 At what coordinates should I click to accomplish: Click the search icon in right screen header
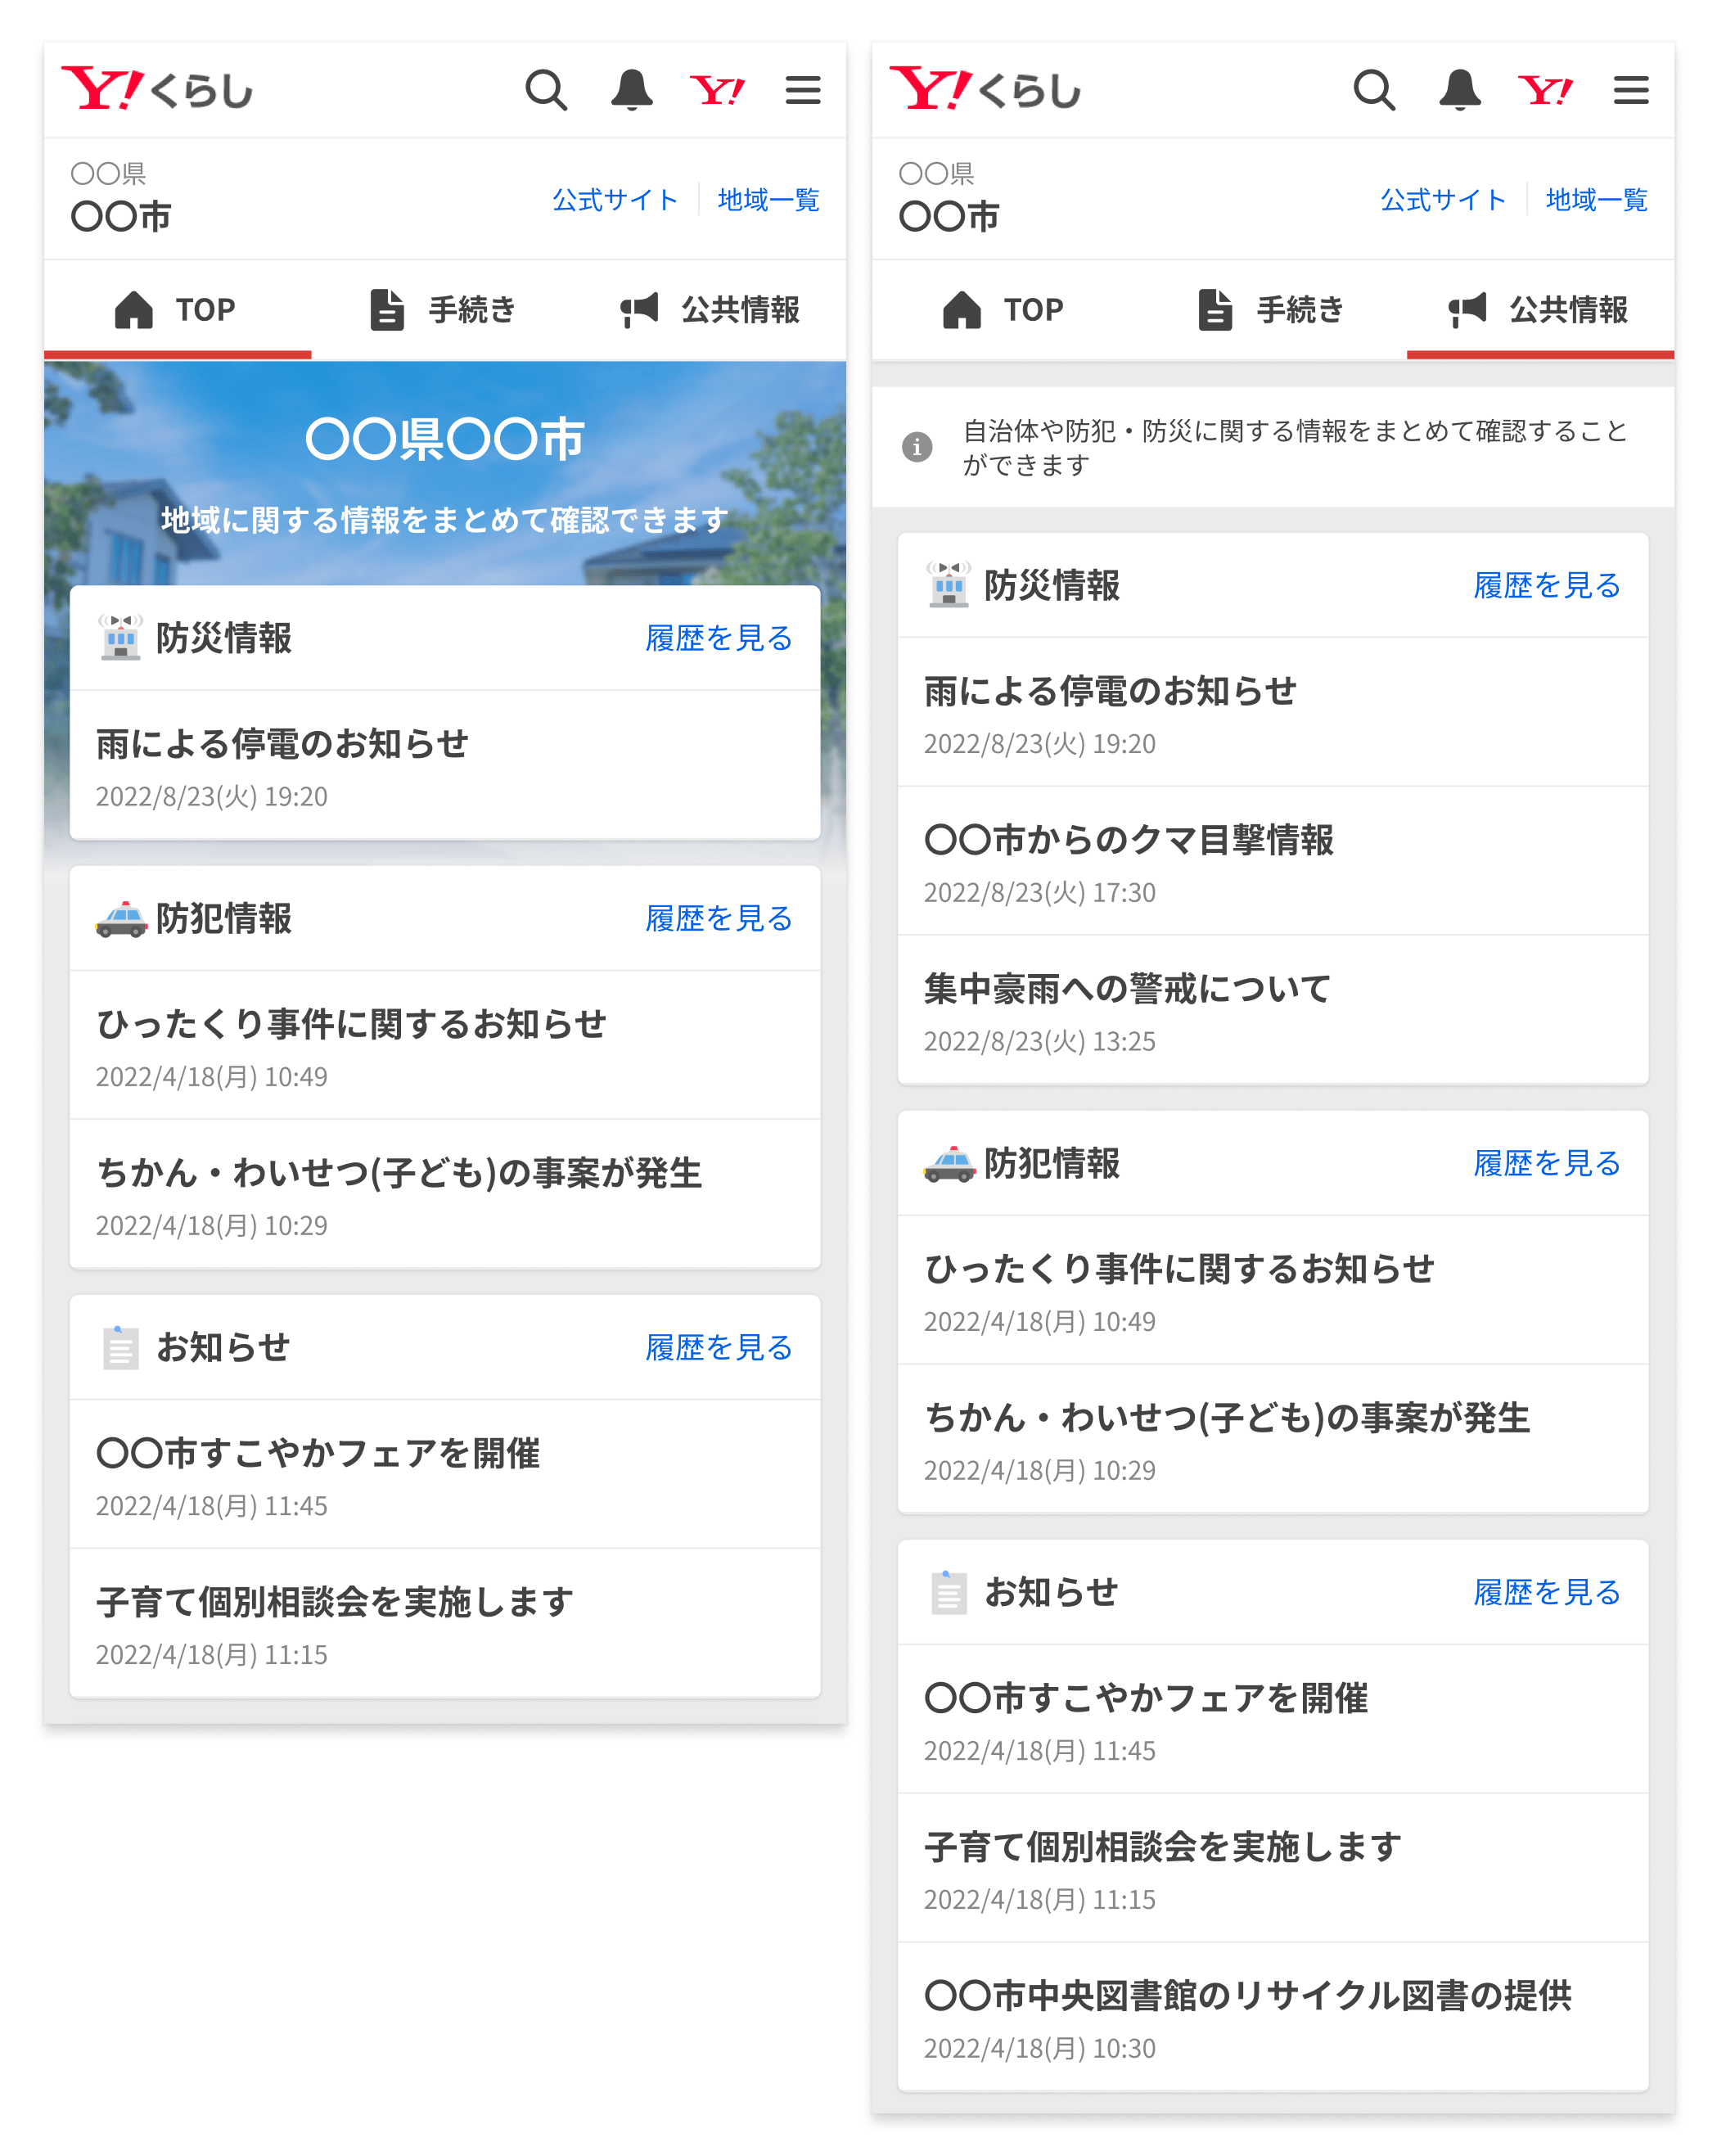(x=1374, y=90)
